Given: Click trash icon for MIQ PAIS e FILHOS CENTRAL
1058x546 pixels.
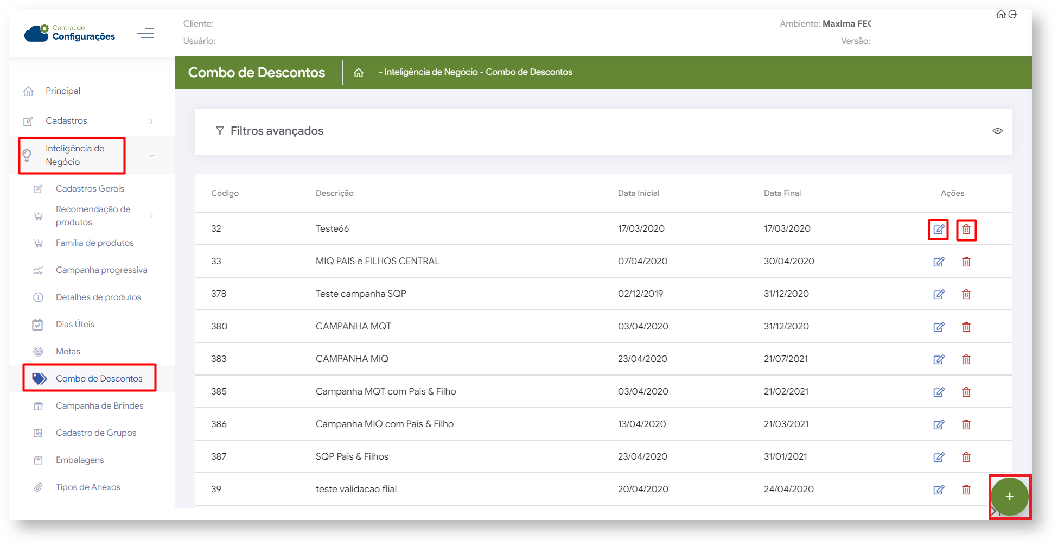Looking at the screenshot, I should click(966, 262).
